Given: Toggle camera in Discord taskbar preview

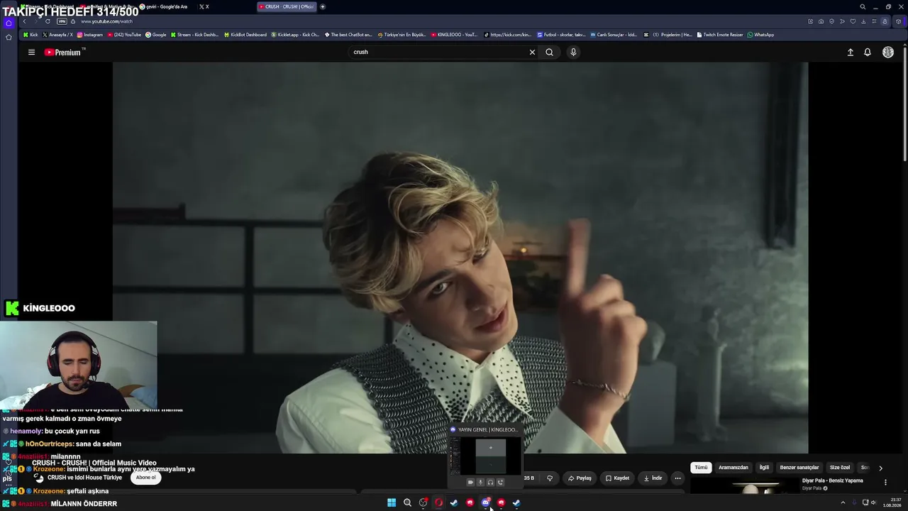Looking at the screenshot, I should (470, 482).
